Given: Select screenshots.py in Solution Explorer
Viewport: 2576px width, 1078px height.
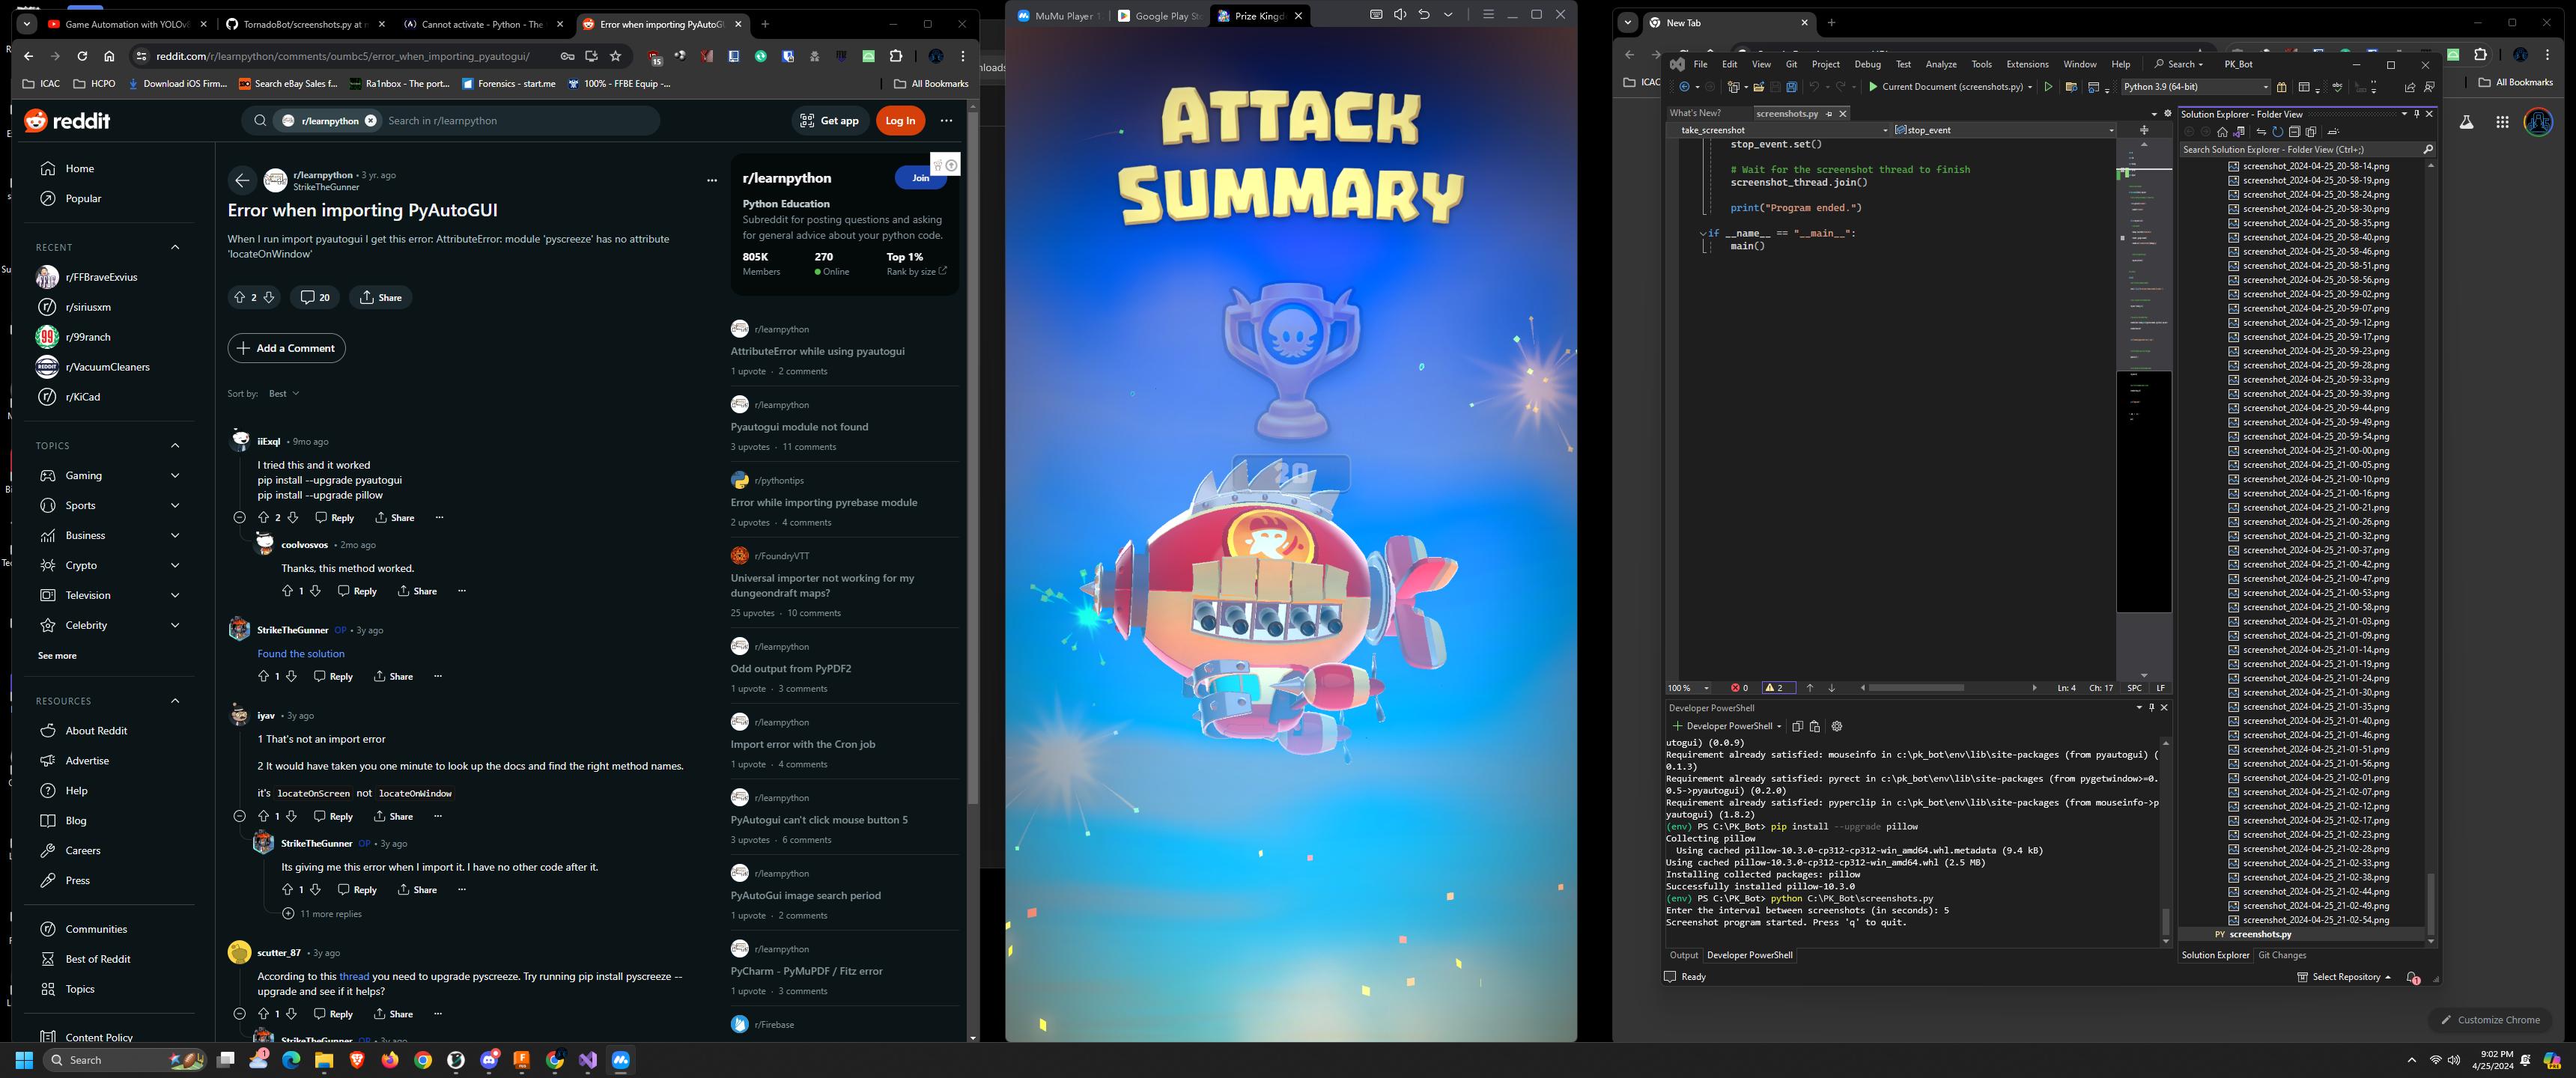Looking at the screenshot, I should click(x=2260, y=934).
